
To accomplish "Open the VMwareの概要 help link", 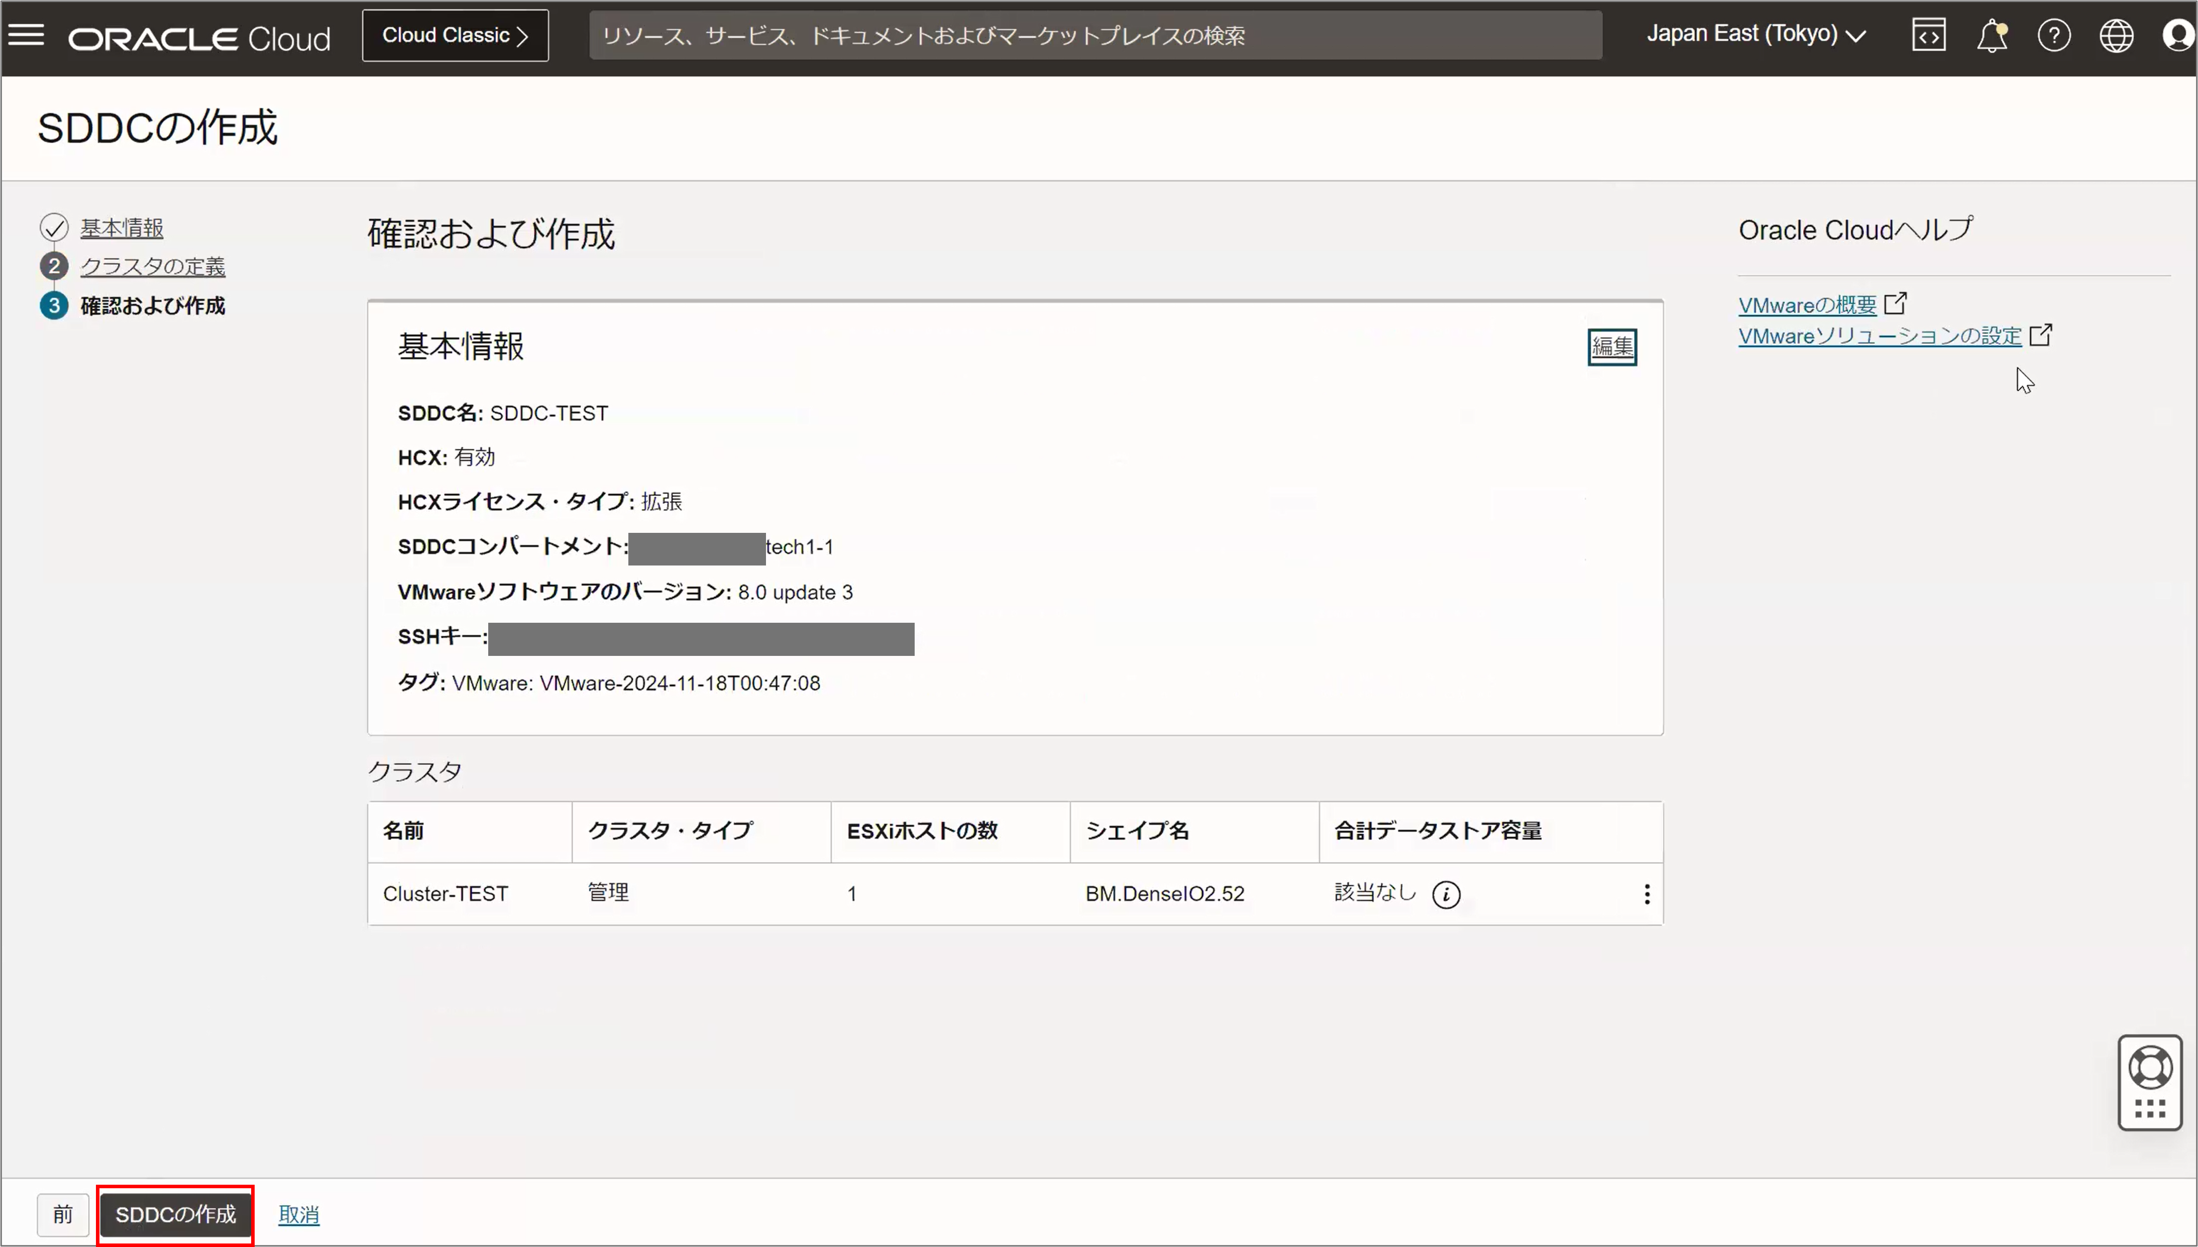I will [x=1807, y=305].
